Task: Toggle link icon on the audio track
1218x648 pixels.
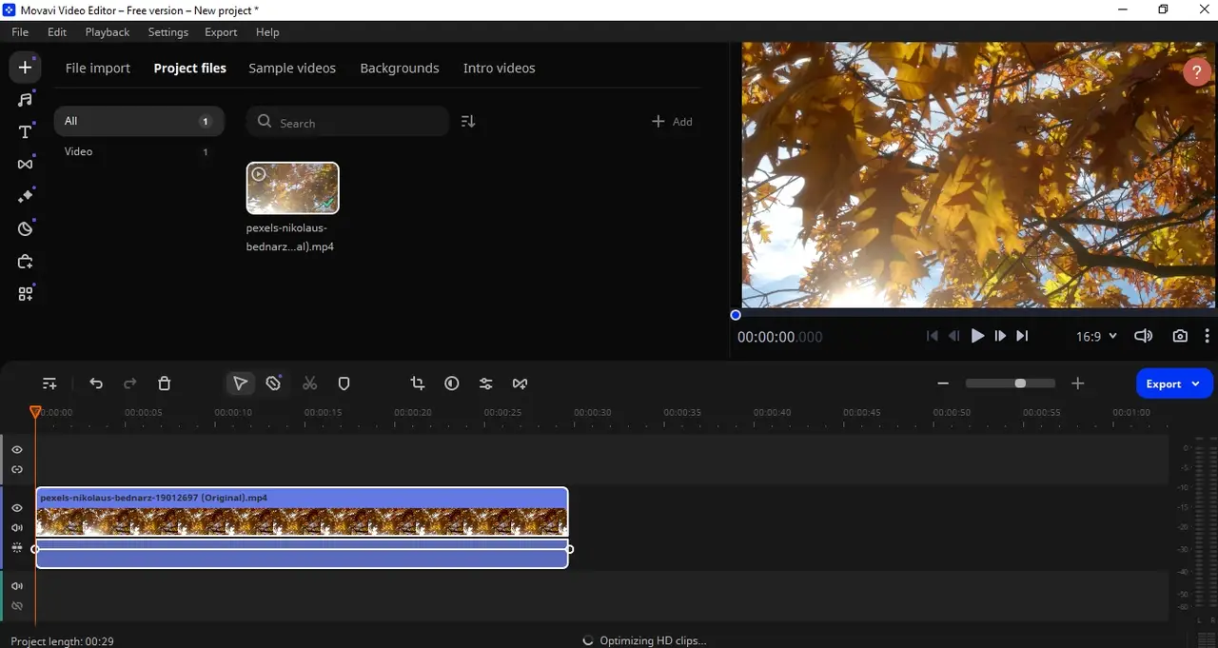Action: [x=17, y=606]
